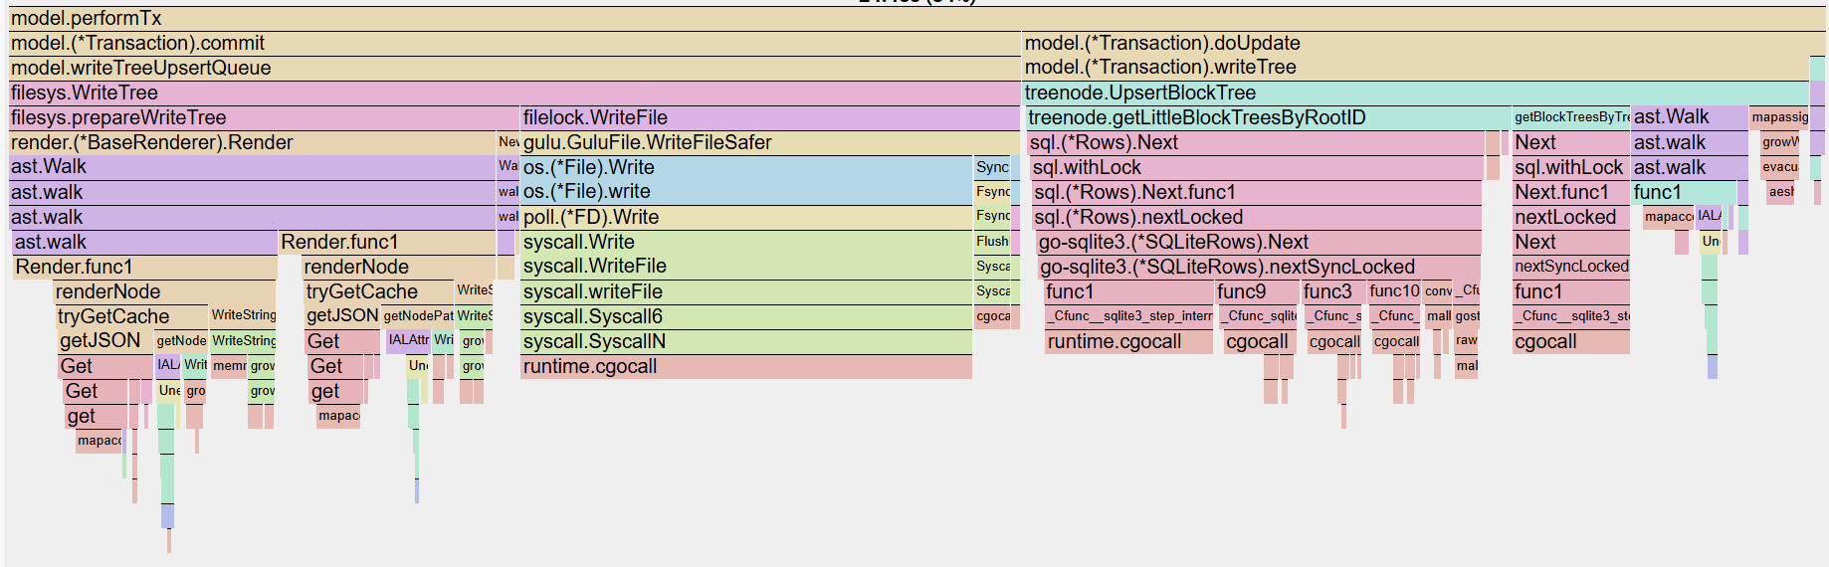Click the sql.(*Rows).Next.func1 frame
Image resolution: width=1829 pixels, height=567 pixels.
pos(1257,193)
